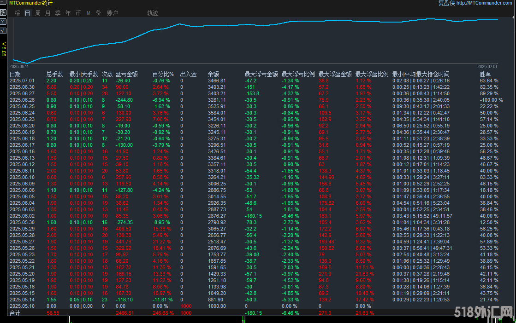Viewport: 516px width, 323px height.
Task: Open the 月 monthly tab
Action: 47,13
